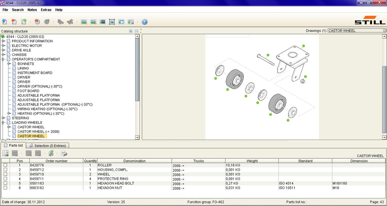Check the box for ROLLER row
The width and height of the screenshot is (387, 206).
pos(5,165)
